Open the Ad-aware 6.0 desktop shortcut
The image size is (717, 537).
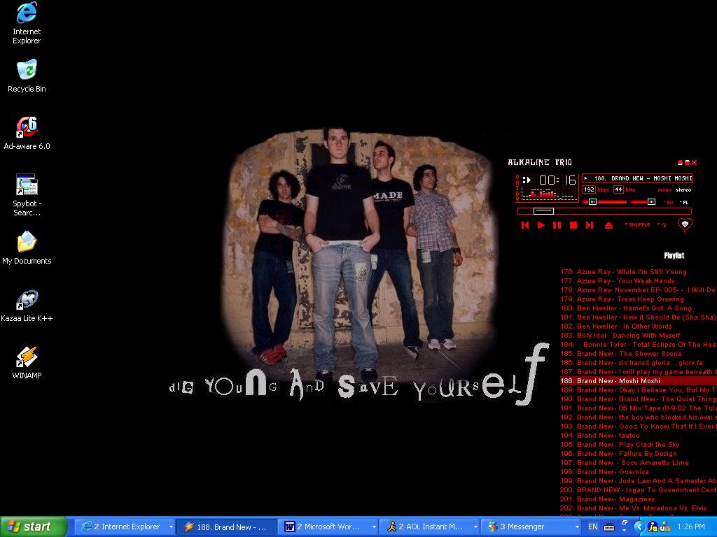tap(27, 128)
